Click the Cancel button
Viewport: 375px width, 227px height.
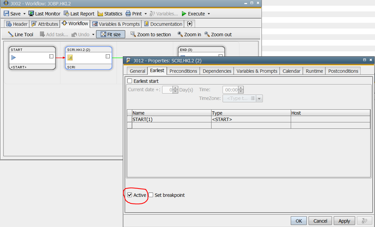tap(320, 221)
